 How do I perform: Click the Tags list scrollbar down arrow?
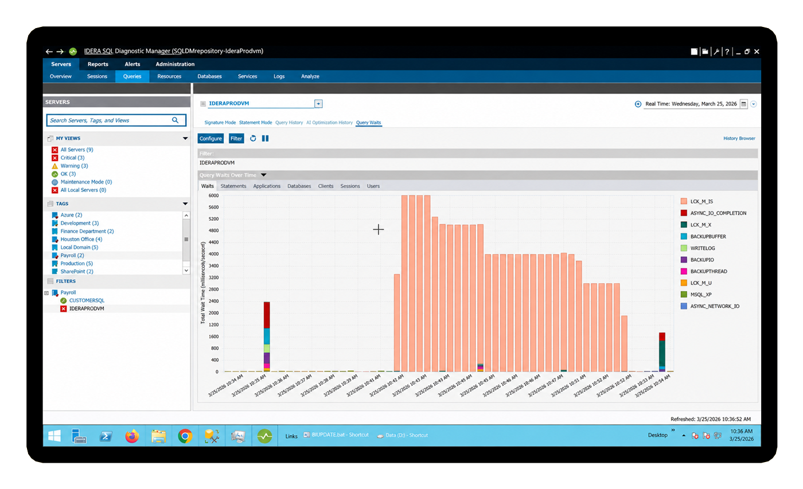[186, 270]
